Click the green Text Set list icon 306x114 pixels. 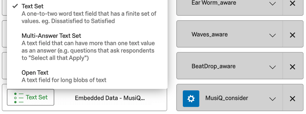(19, 98)
